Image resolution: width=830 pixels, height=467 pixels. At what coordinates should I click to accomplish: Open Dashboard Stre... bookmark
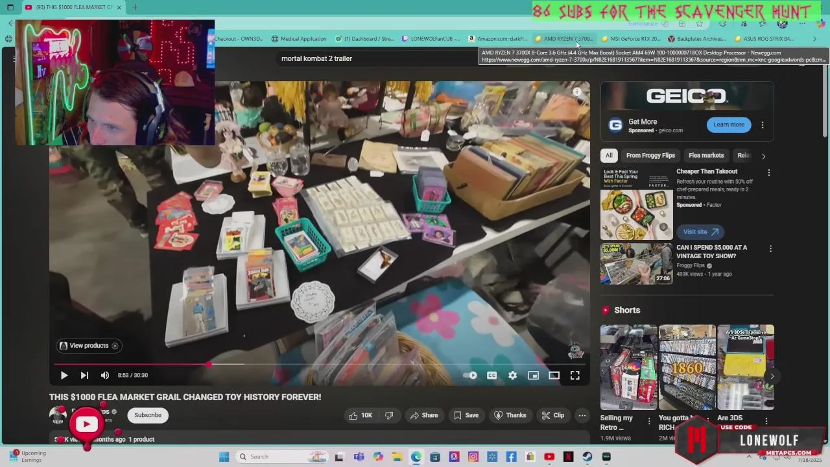click(364, 39)
